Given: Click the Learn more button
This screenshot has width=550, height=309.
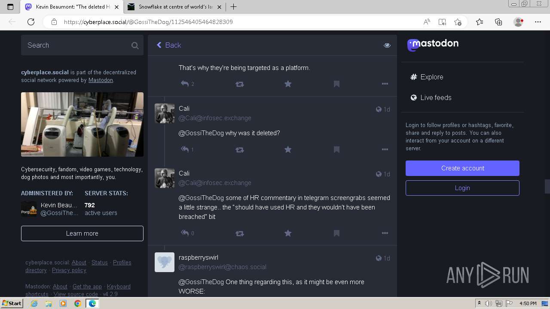Looking at the screenshot, I should click(x=82, y=233).
